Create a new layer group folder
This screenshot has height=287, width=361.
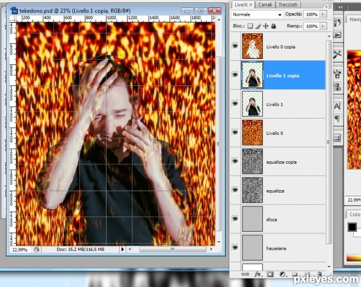coord(295,274)
